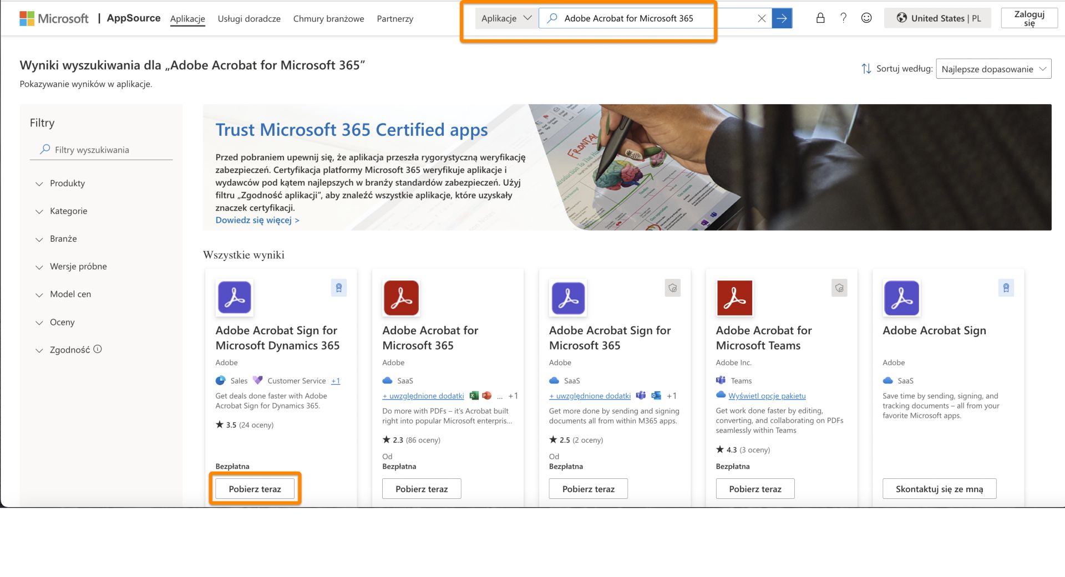Open the Partnerzy menu item
The height and width of the screenshot is (577, 1065).
pos(395,19)
